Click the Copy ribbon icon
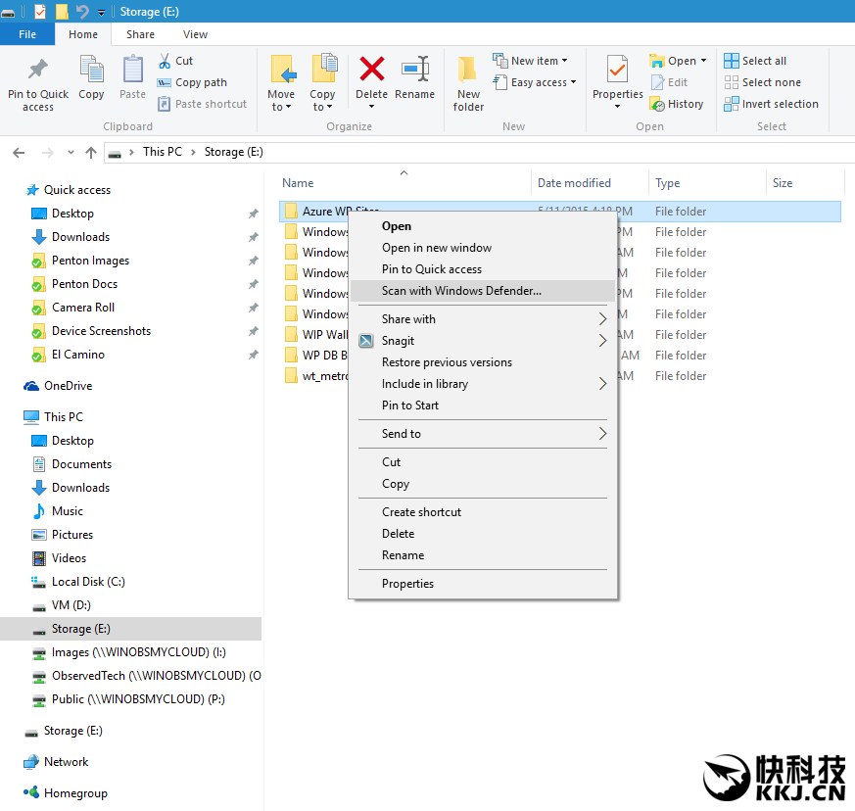The width and height of the screenshot is (855, 811). pos(91,70)
